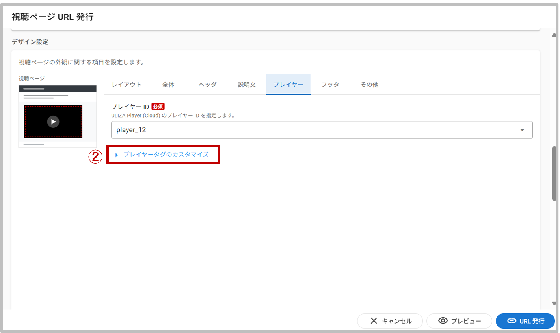
Task: Click the chain link icon on URL 発行
Action: click(x=512, y=321)
